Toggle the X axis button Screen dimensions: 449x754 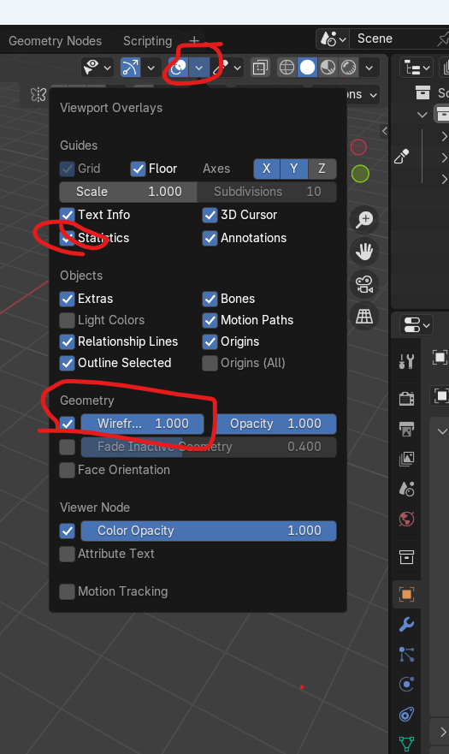click(x=266, y=169)
